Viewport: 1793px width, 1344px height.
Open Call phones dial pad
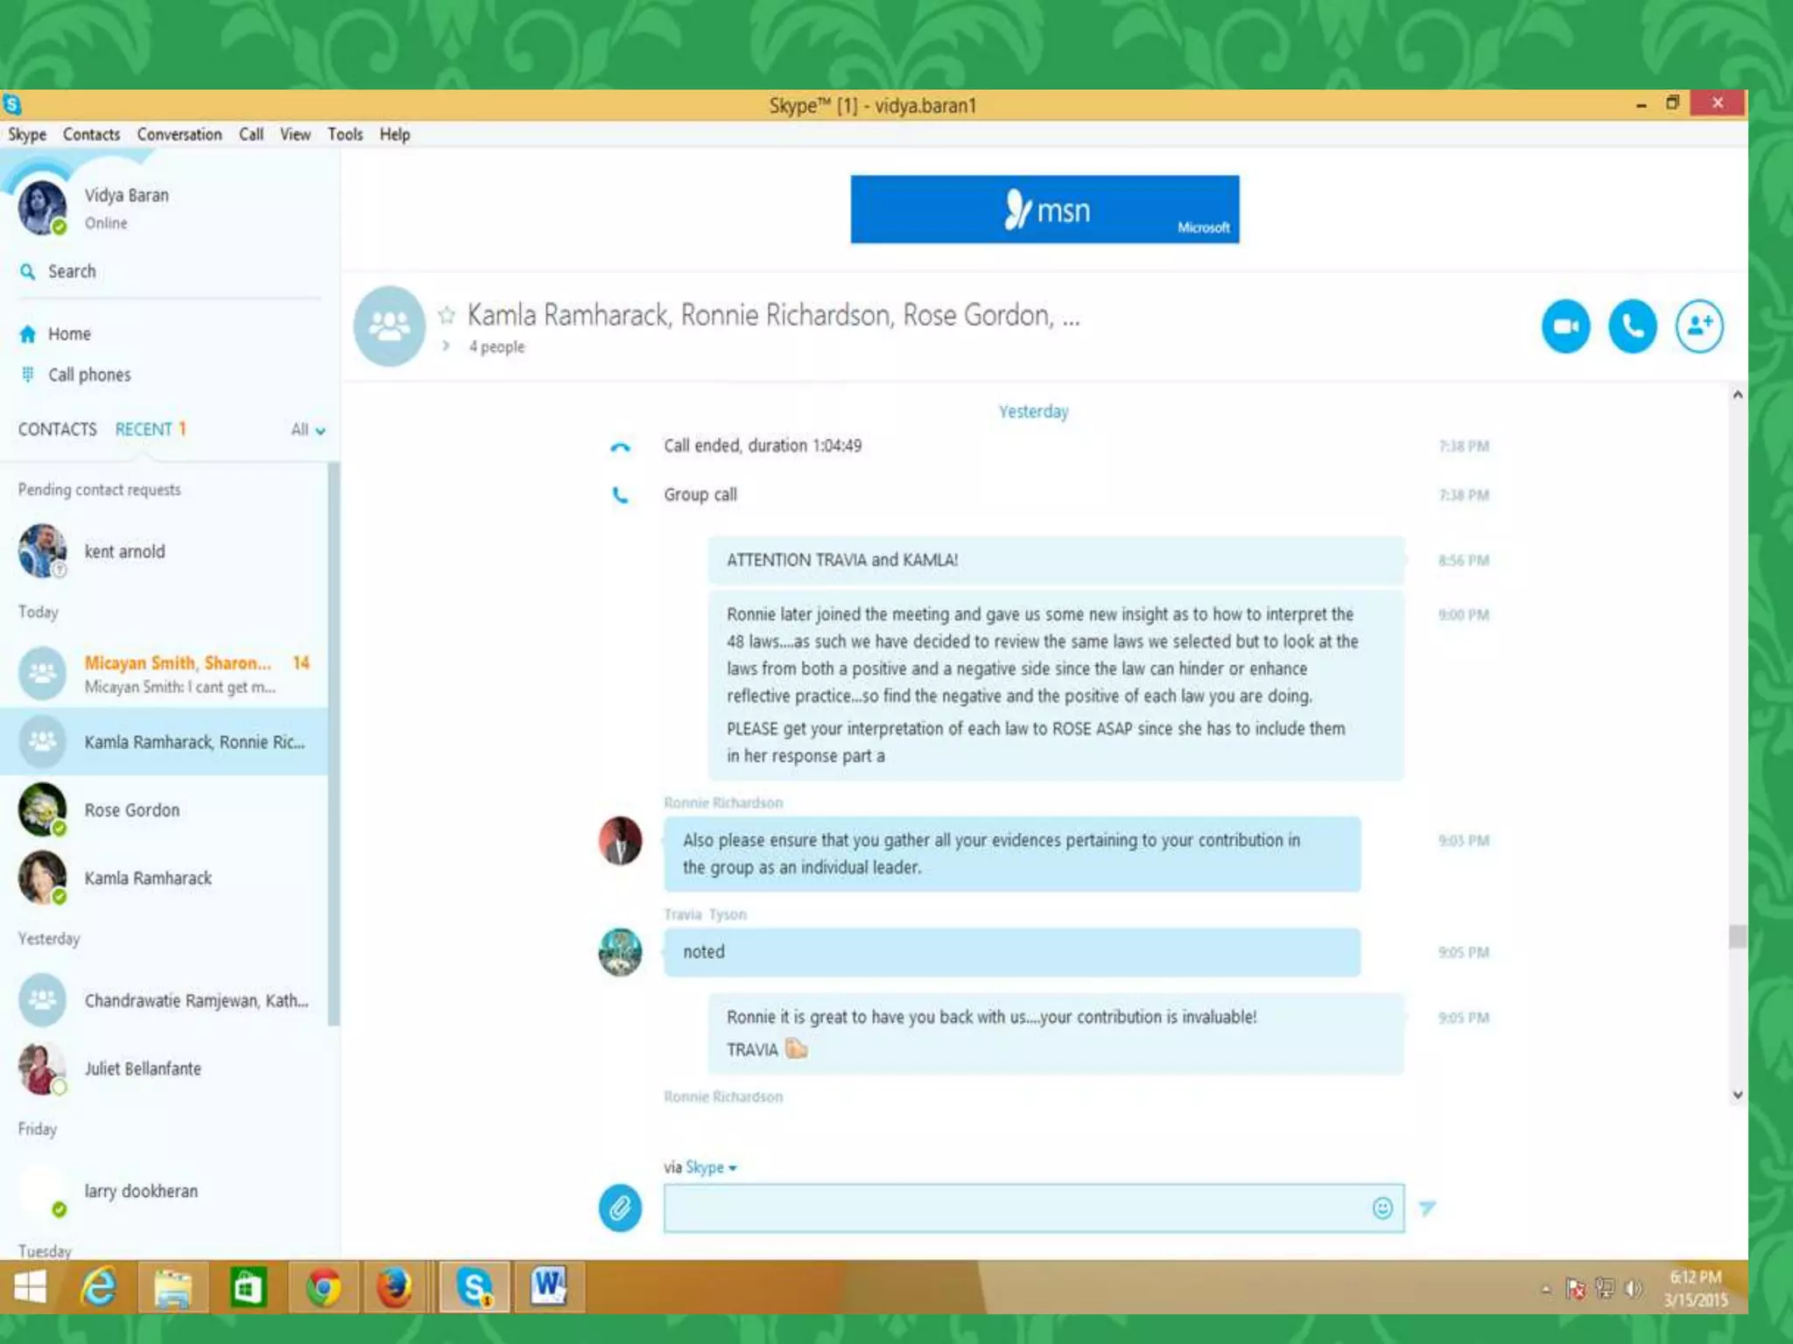[28, 374]
